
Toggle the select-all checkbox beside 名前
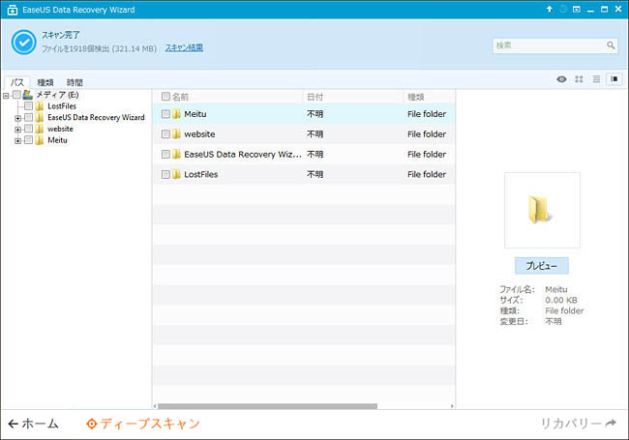(165, 96)
